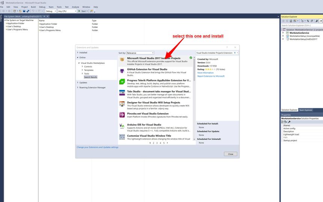This screenshot has height=202, width=323.
Task: Click the Tabs Studio extension icon
Action: pos(122,93)
